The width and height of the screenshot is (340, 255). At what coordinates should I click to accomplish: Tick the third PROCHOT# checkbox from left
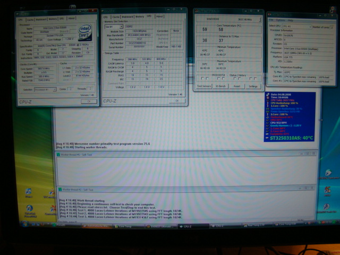tap(218, 79)
